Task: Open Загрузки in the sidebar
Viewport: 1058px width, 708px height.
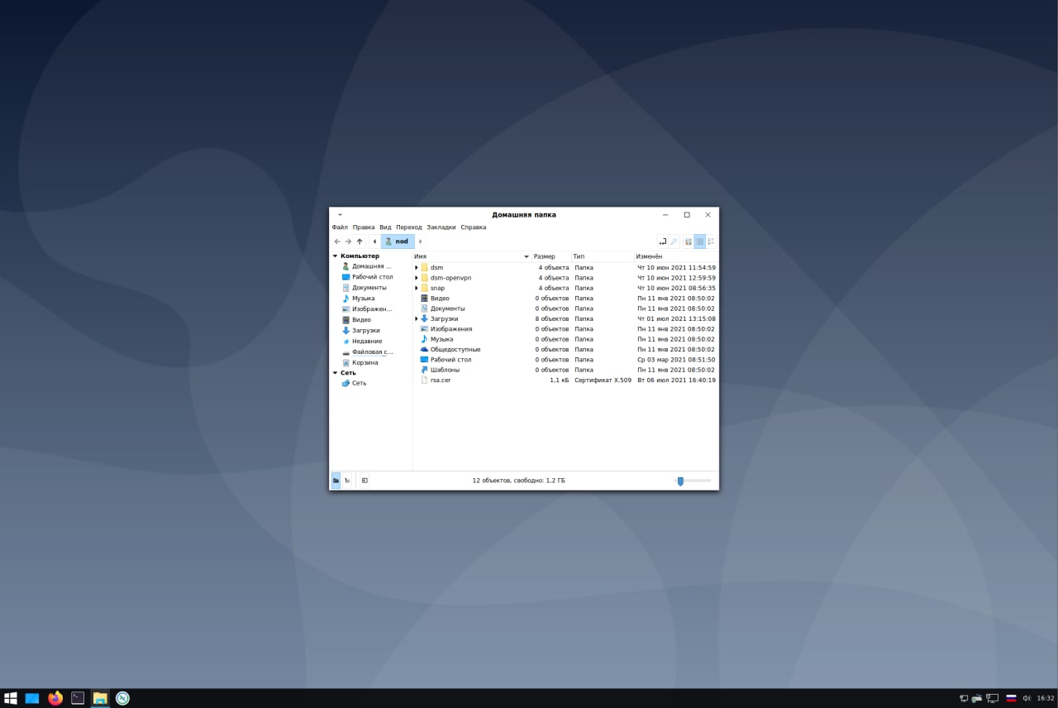Action: pos(360,331)
